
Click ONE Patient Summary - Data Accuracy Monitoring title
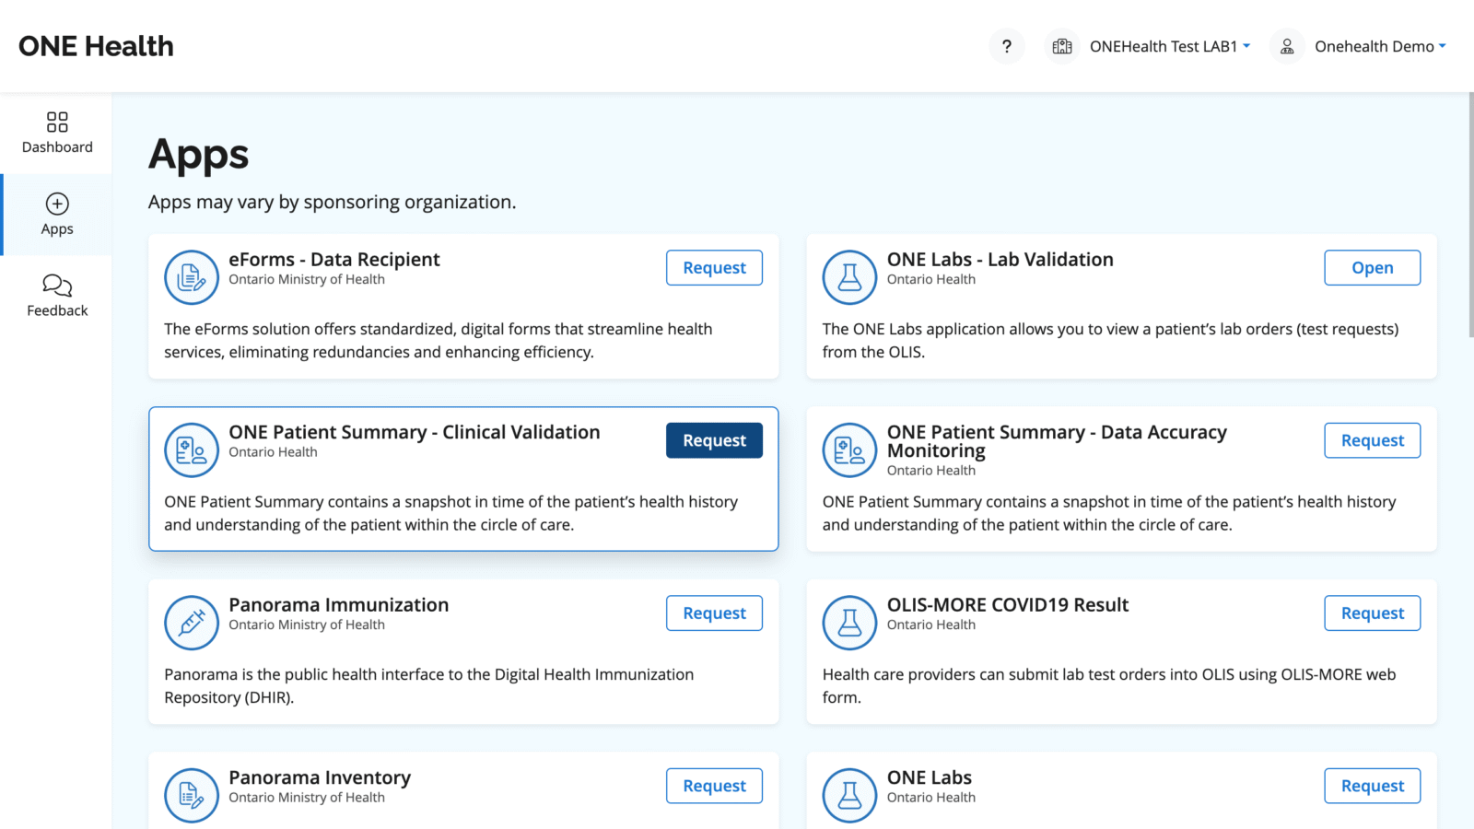(1057, 441)
